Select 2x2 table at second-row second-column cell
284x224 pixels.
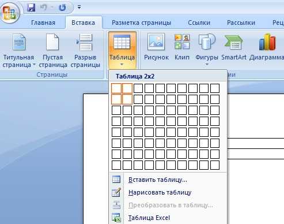tap(127, 99)
